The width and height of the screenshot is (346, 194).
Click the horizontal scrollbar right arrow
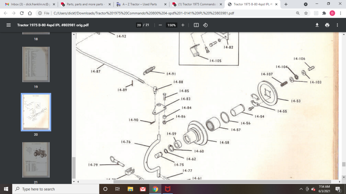(x=339, y=182)
